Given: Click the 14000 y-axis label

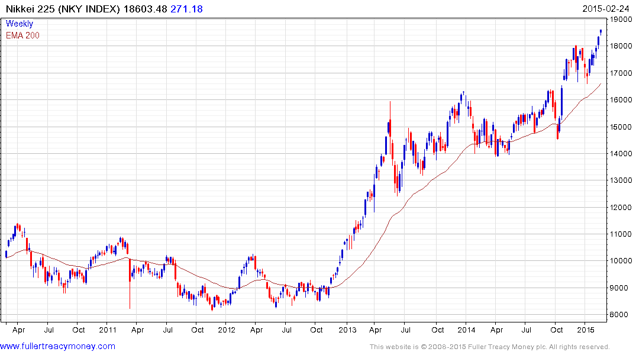Looking at the screenshot, I should click(621, 153).
